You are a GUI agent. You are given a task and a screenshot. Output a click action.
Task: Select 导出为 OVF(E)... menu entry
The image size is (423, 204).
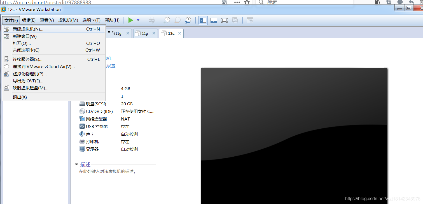pyautogui.click(x=54, y=81)
